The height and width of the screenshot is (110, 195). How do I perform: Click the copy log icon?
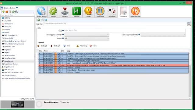42,20
